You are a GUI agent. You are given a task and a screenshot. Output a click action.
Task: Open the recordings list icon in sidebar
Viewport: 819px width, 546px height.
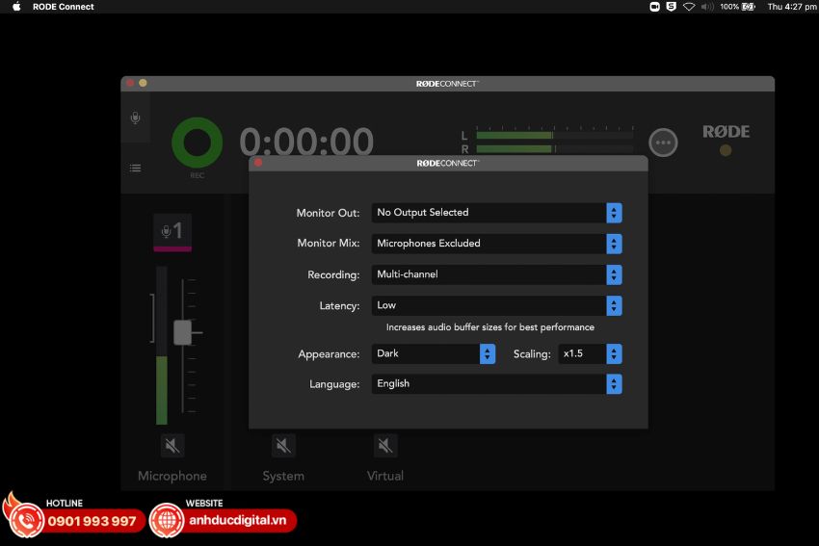pos(135,168)
